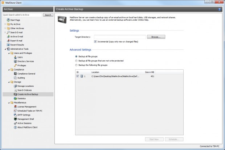Click the Directory Services icon
Screen dimensions: 225x150
15,61
